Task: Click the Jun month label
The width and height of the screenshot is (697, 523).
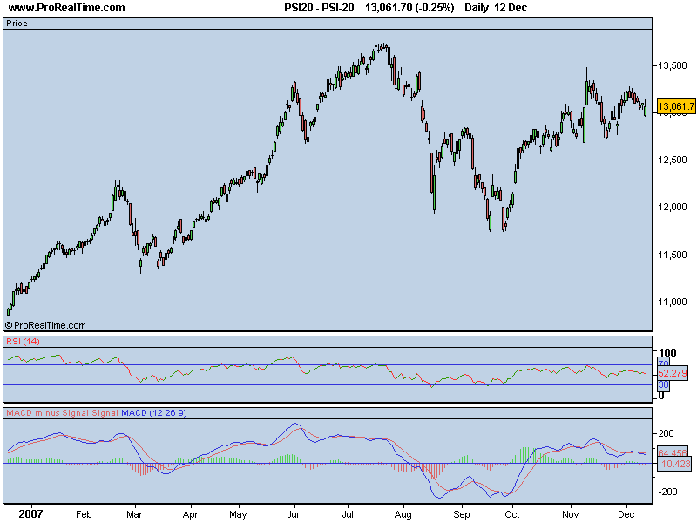Action: [294, 514]
